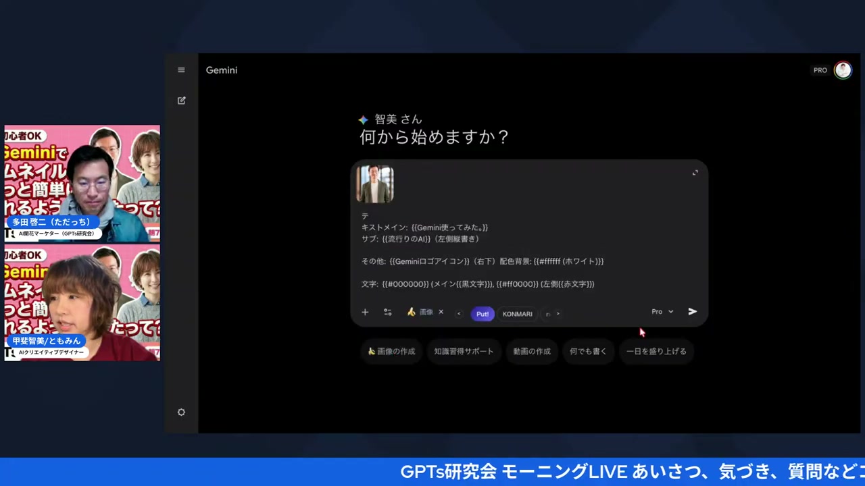Start a new chat using the compose icon

[181, 100]
